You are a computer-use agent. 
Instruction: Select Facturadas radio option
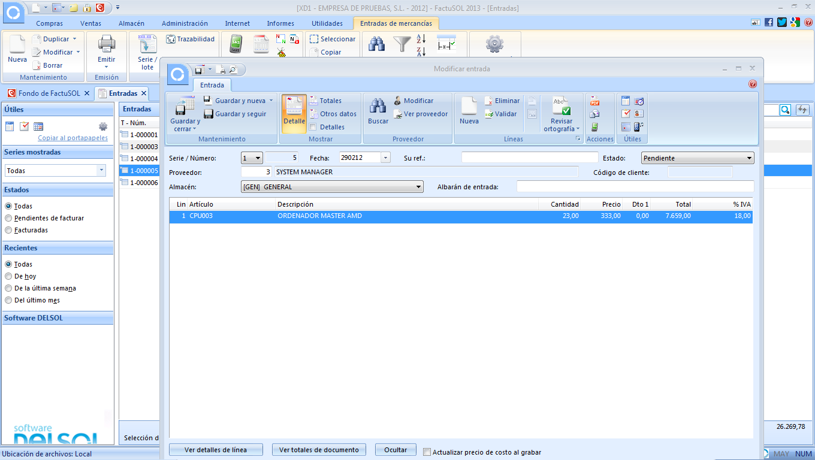[x=8, y=230]
